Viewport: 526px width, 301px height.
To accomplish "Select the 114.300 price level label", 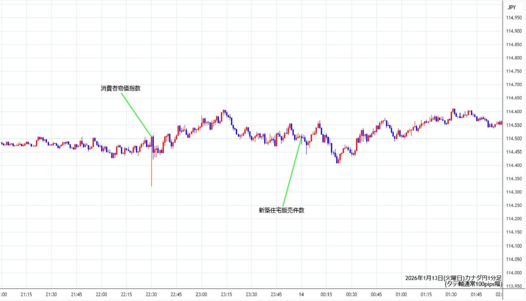I will pos(514,192).
